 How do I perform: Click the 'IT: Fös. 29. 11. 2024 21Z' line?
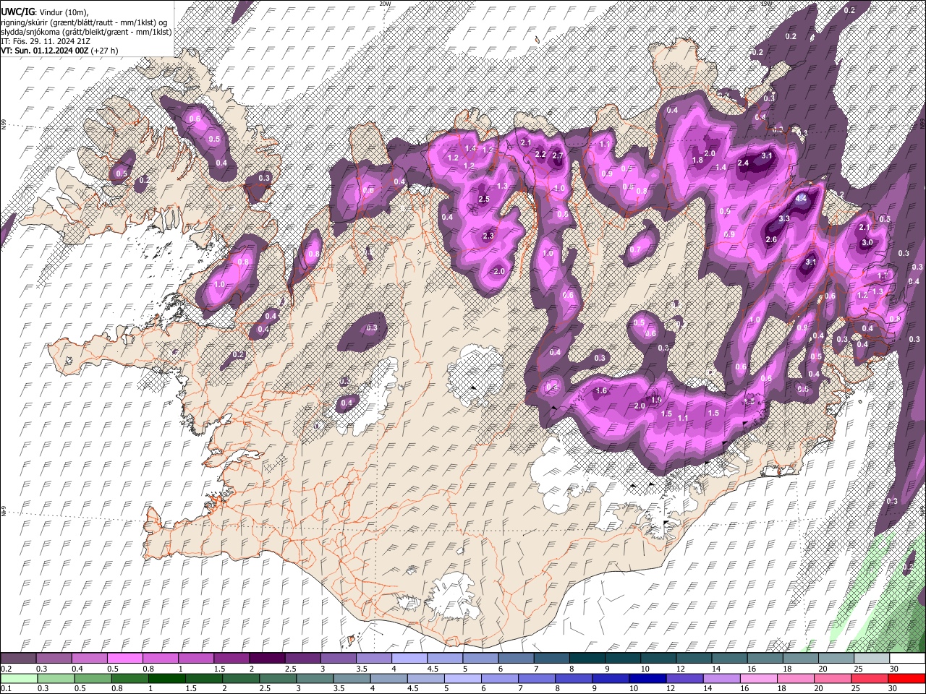pyautogui.click(x=44, y=41)
